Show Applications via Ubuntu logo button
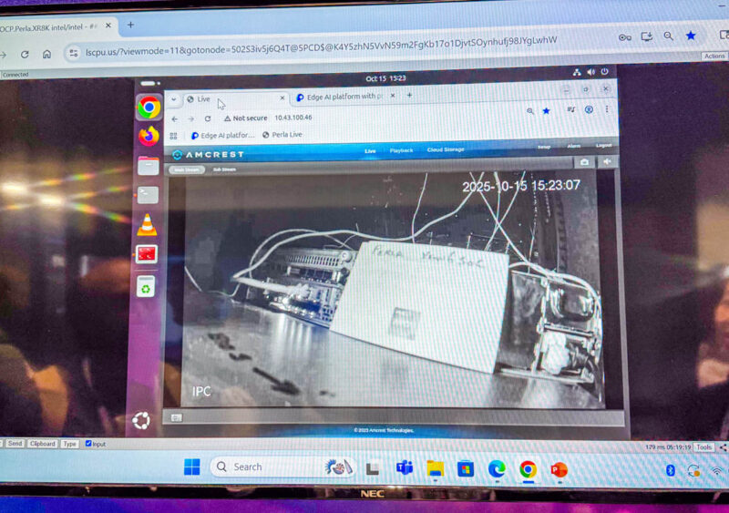This screenshot has width=729, height=513. (141, 420)
